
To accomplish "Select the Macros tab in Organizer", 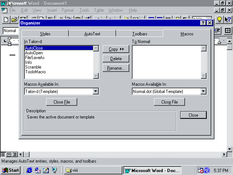I will point(187,34).
